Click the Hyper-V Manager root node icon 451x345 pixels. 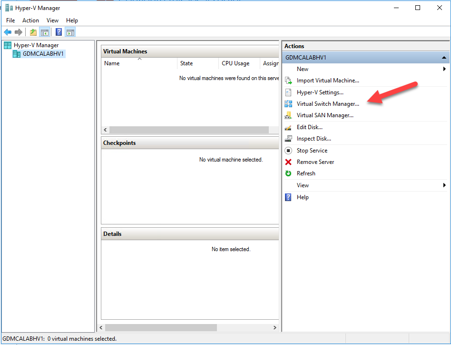click(x=8, y=45)
